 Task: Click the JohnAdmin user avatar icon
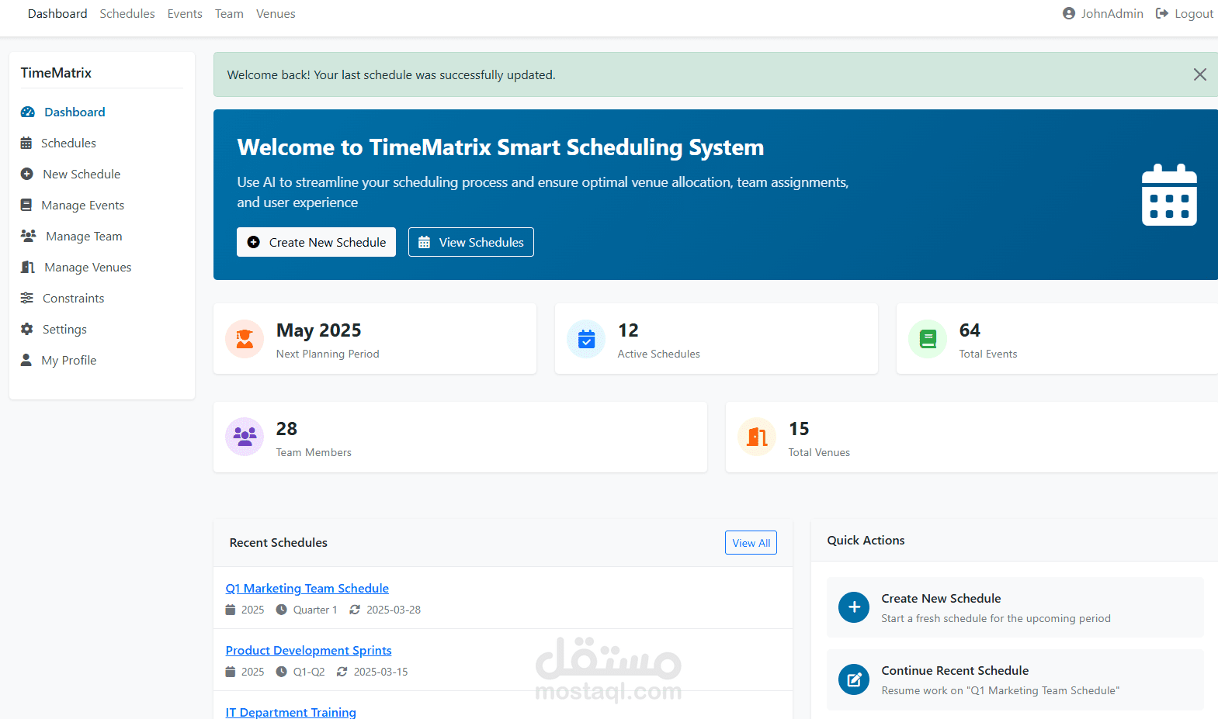coord(1069,13)
